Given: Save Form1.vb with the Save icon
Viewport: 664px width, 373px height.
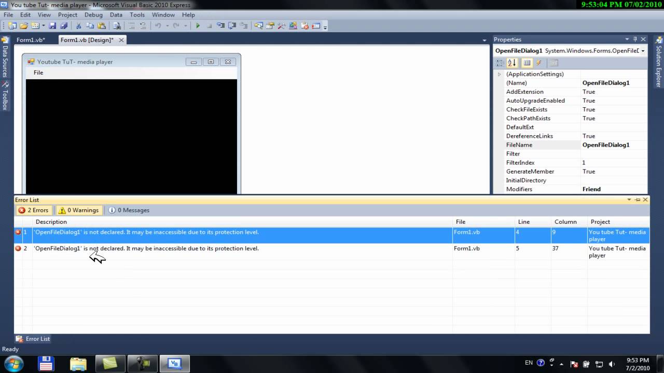Looking at the screenshot, I should 52,26.
